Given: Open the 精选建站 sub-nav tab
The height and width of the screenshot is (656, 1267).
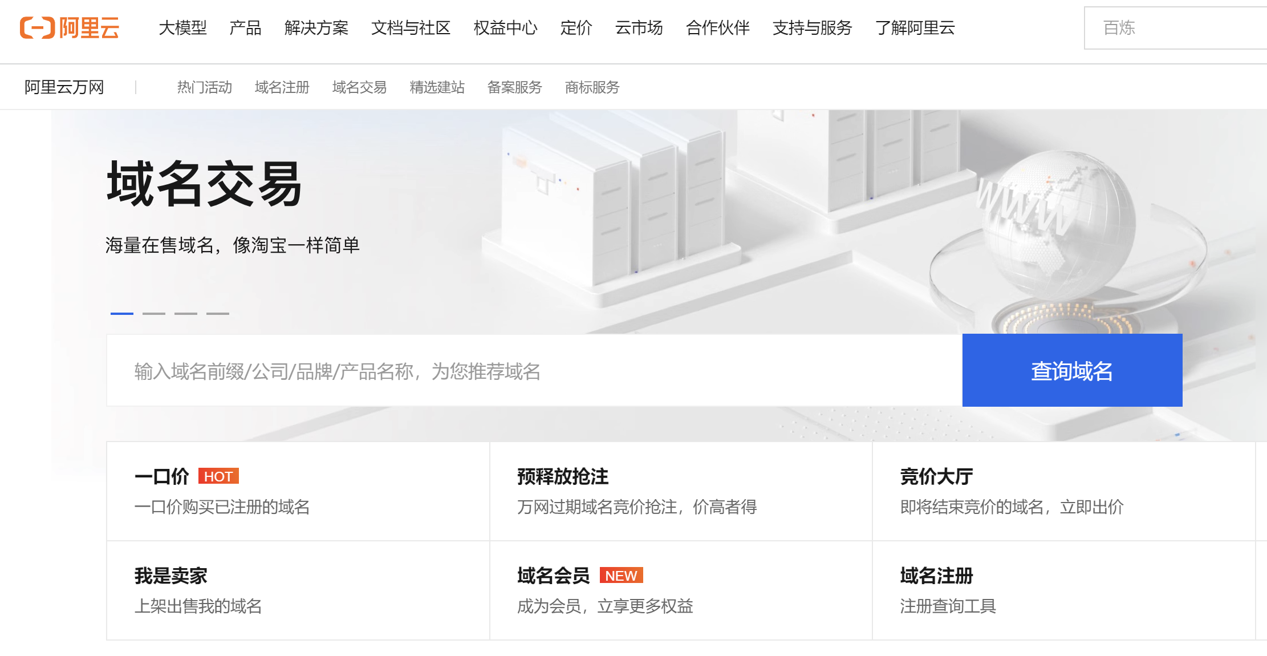Looking at the screenshot, I should (x=437, y=87).
